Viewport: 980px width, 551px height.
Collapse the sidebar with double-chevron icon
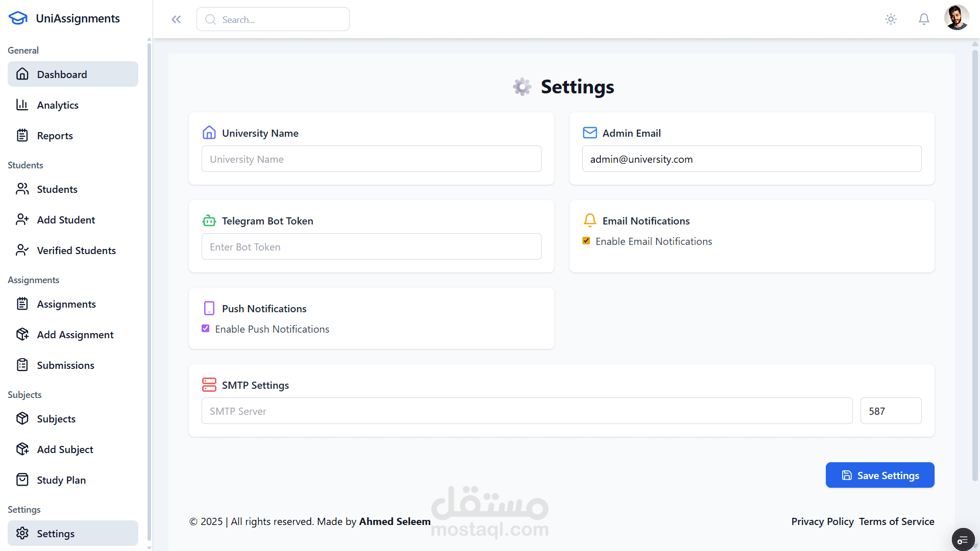click(176, 19)
